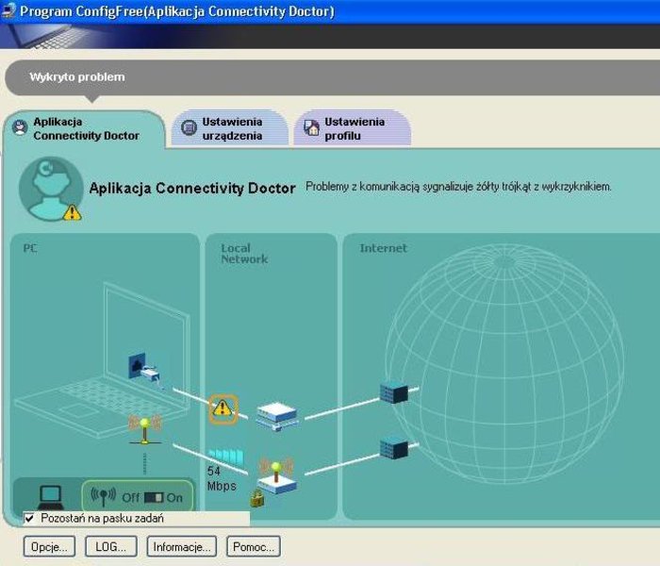Select the lower Internet server icon

394,448
